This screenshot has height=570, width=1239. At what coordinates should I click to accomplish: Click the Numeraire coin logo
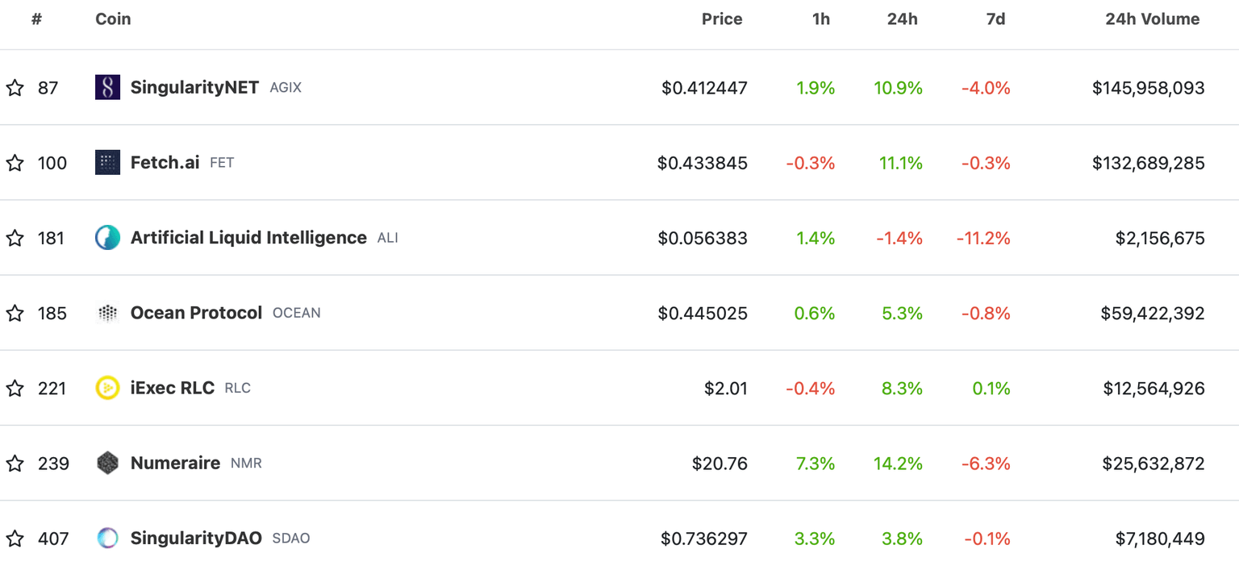coord(106,463)
